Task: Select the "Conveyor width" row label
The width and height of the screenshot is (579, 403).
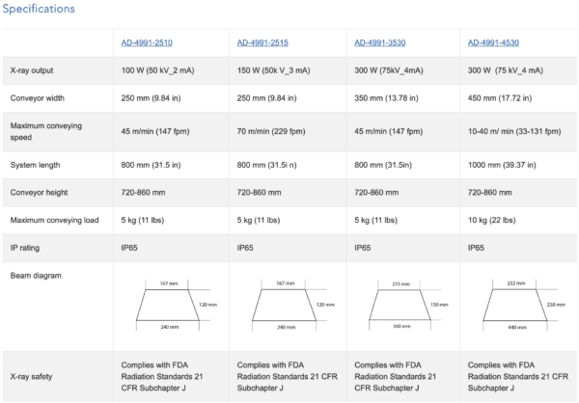Action: point(38,97)
